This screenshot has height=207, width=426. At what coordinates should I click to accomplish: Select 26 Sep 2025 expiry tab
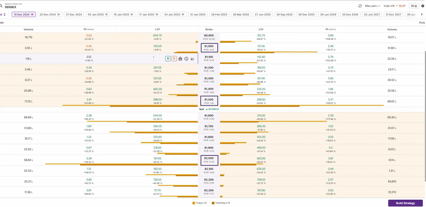(x=285, y=14)
